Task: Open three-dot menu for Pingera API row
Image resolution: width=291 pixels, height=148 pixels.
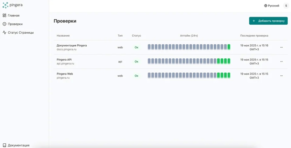Action: [x=281, y=62]
